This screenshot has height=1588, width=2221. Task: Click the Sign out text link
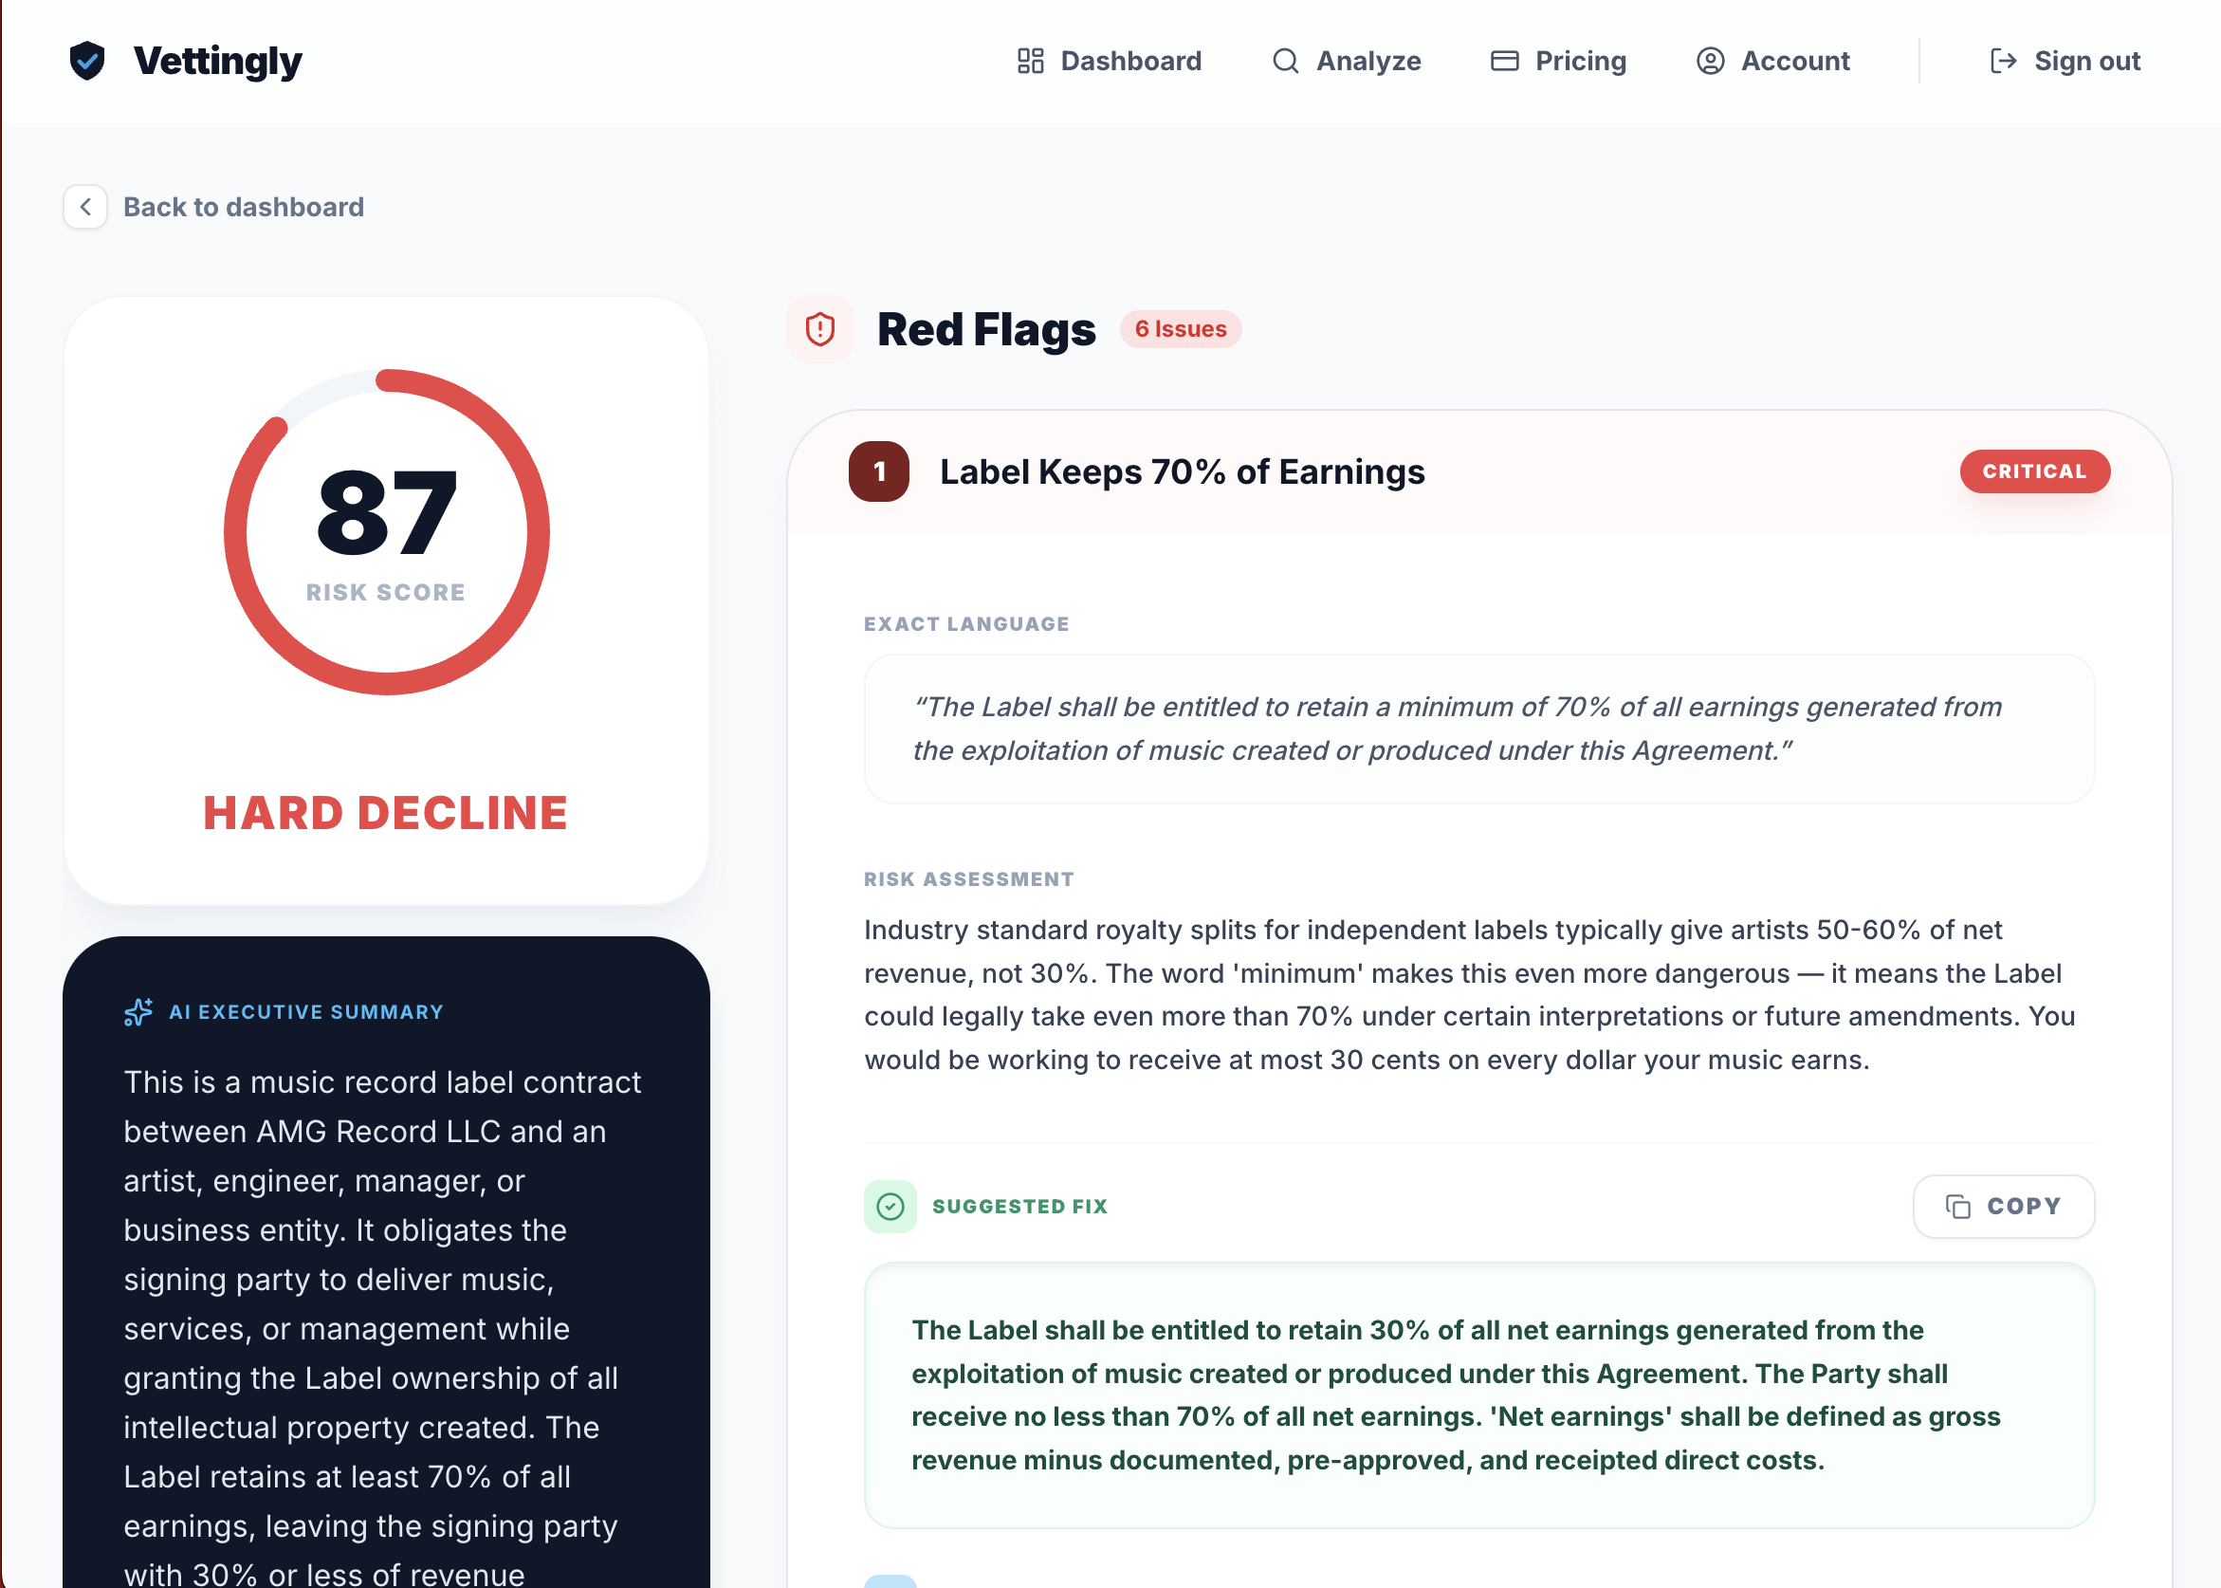tap(2086, 61)
